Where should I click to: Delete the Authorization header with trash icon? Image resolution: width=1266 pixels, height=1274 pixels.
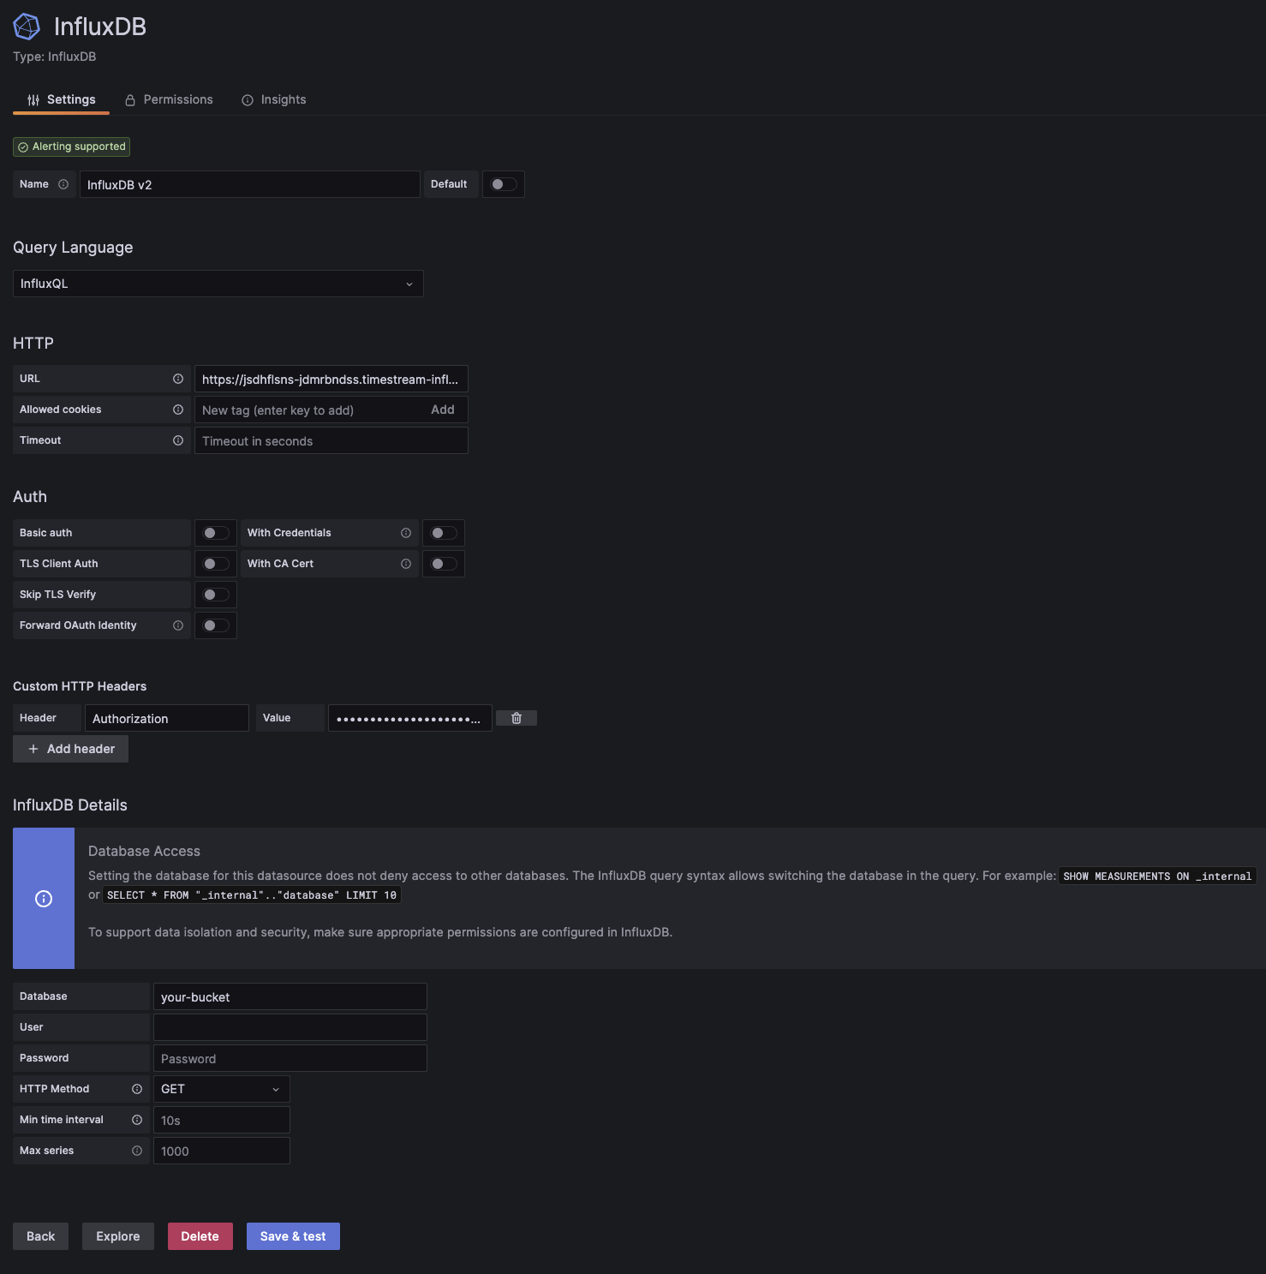(517, 718)
